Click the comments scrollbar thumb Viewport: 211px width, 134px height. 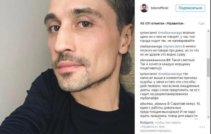(208, 68)
